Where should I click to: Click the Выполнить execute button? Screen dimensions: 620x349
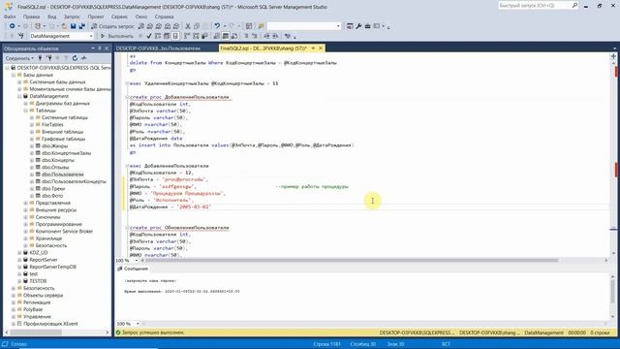point(117,36)
